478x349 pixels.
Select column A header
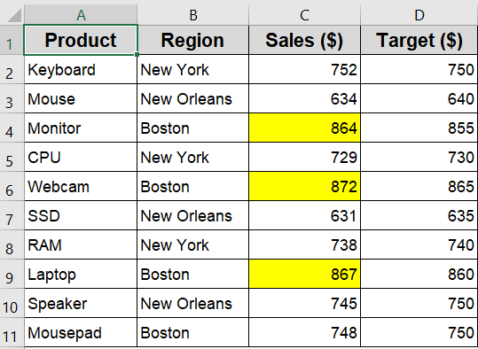[x=81, y=15]
